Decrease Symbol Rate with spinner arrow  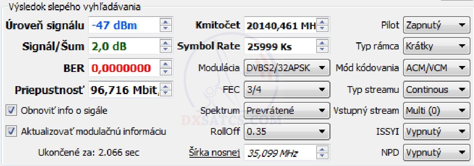[x=323, y=50]
